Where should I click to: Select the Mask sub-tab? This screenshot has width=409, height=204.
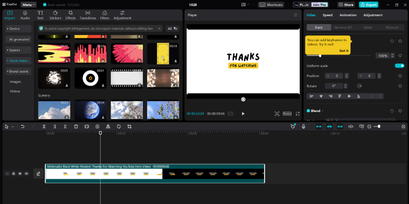[x=367, y=28]
